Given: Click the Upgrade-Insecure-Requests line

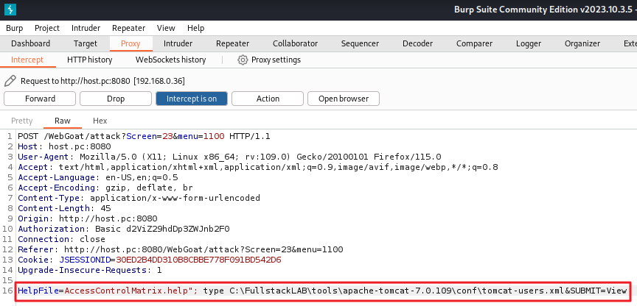Looking at the screenshot, I should (x=90, y=270).
